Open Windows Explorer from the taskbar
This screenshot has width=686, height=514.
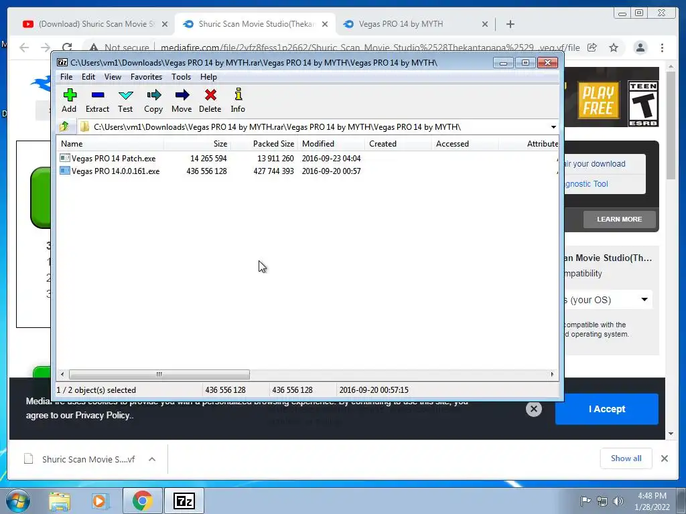[x=60, y=501]
